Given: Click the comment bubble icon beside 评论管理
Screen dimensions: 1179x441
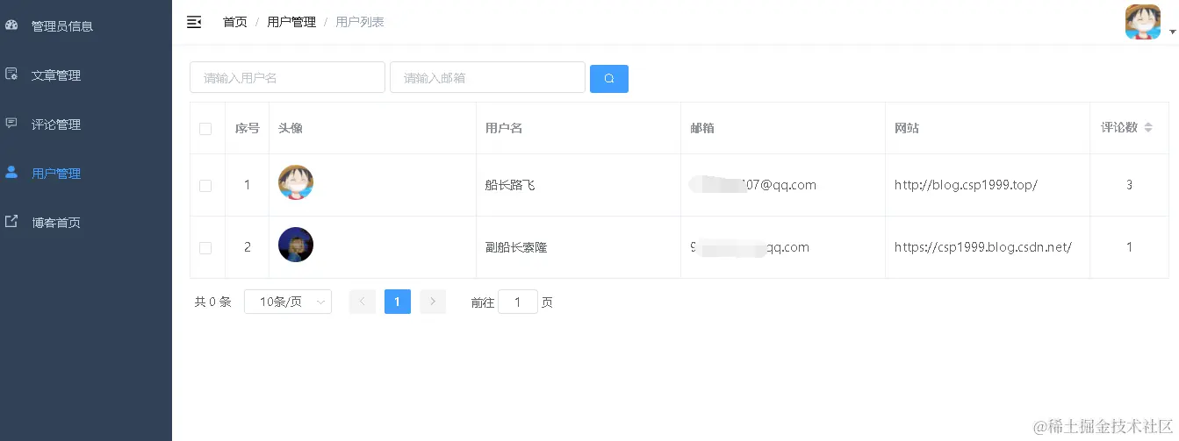Looking at the screenshot, I should [x=11, y=124].
